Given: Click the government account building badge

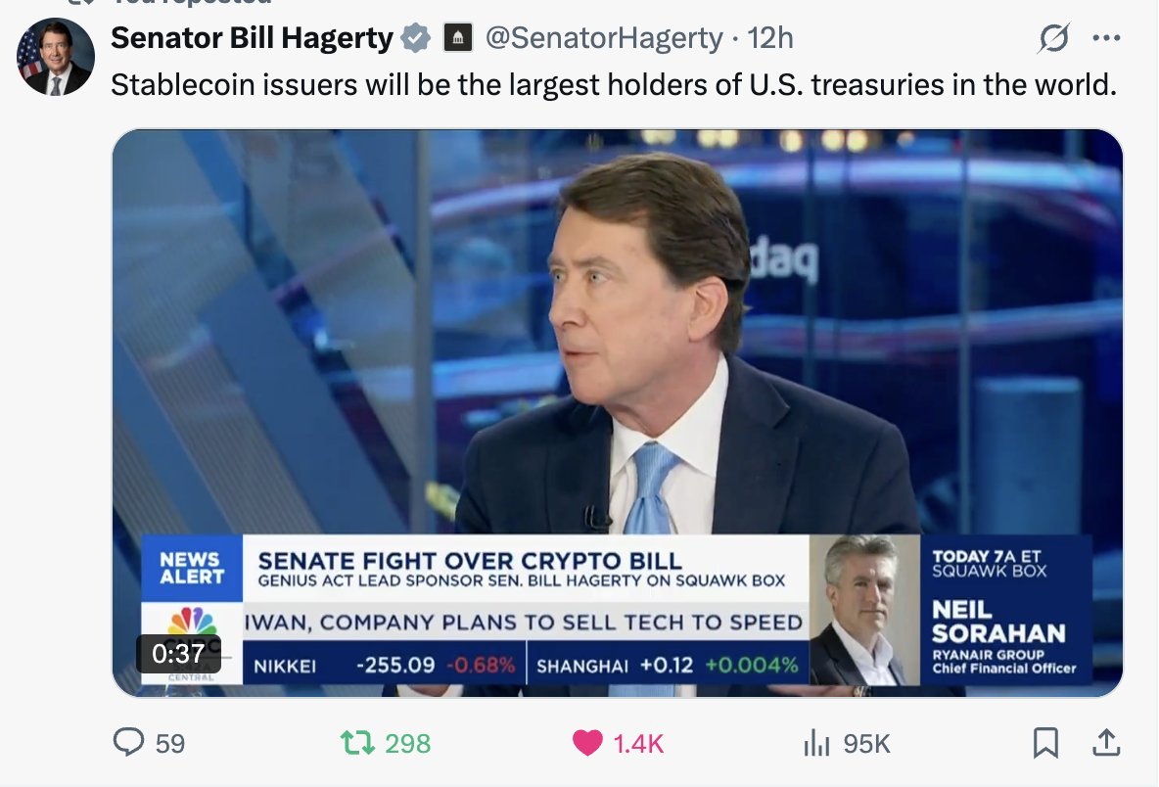Looking at the screenshot, I should point(457,38).
